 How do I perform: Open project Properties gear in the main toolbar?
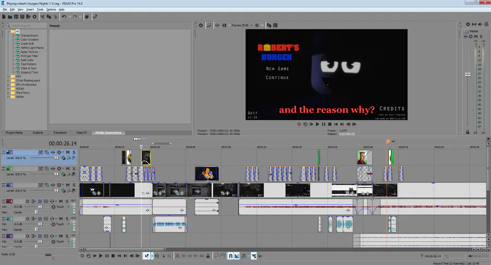34,16
